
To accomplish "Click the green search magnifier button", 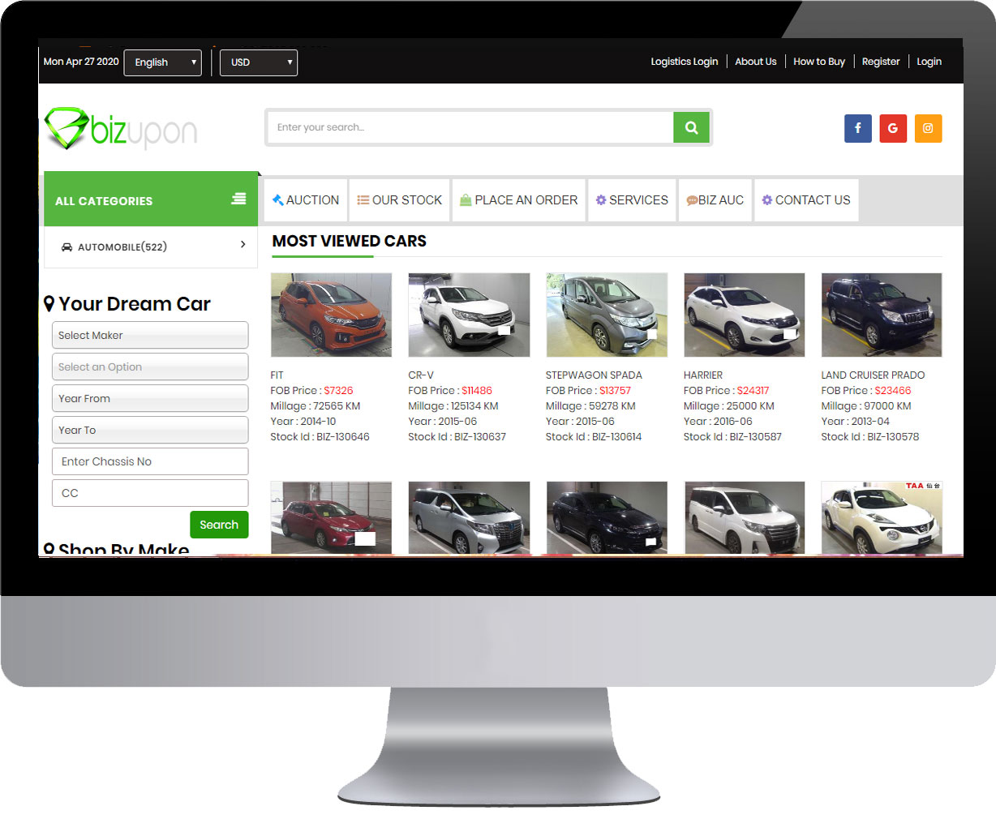I will [691, 127].
